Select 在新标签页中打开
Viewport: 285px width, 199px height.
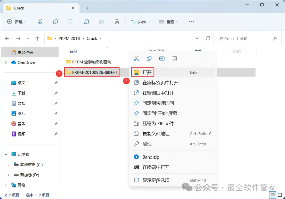[x=173, y=83]
